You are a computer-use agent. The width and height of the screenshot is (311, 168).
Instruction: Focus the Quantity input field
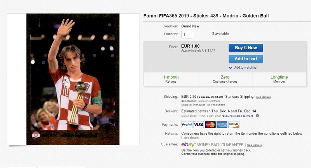pos(187,35)
